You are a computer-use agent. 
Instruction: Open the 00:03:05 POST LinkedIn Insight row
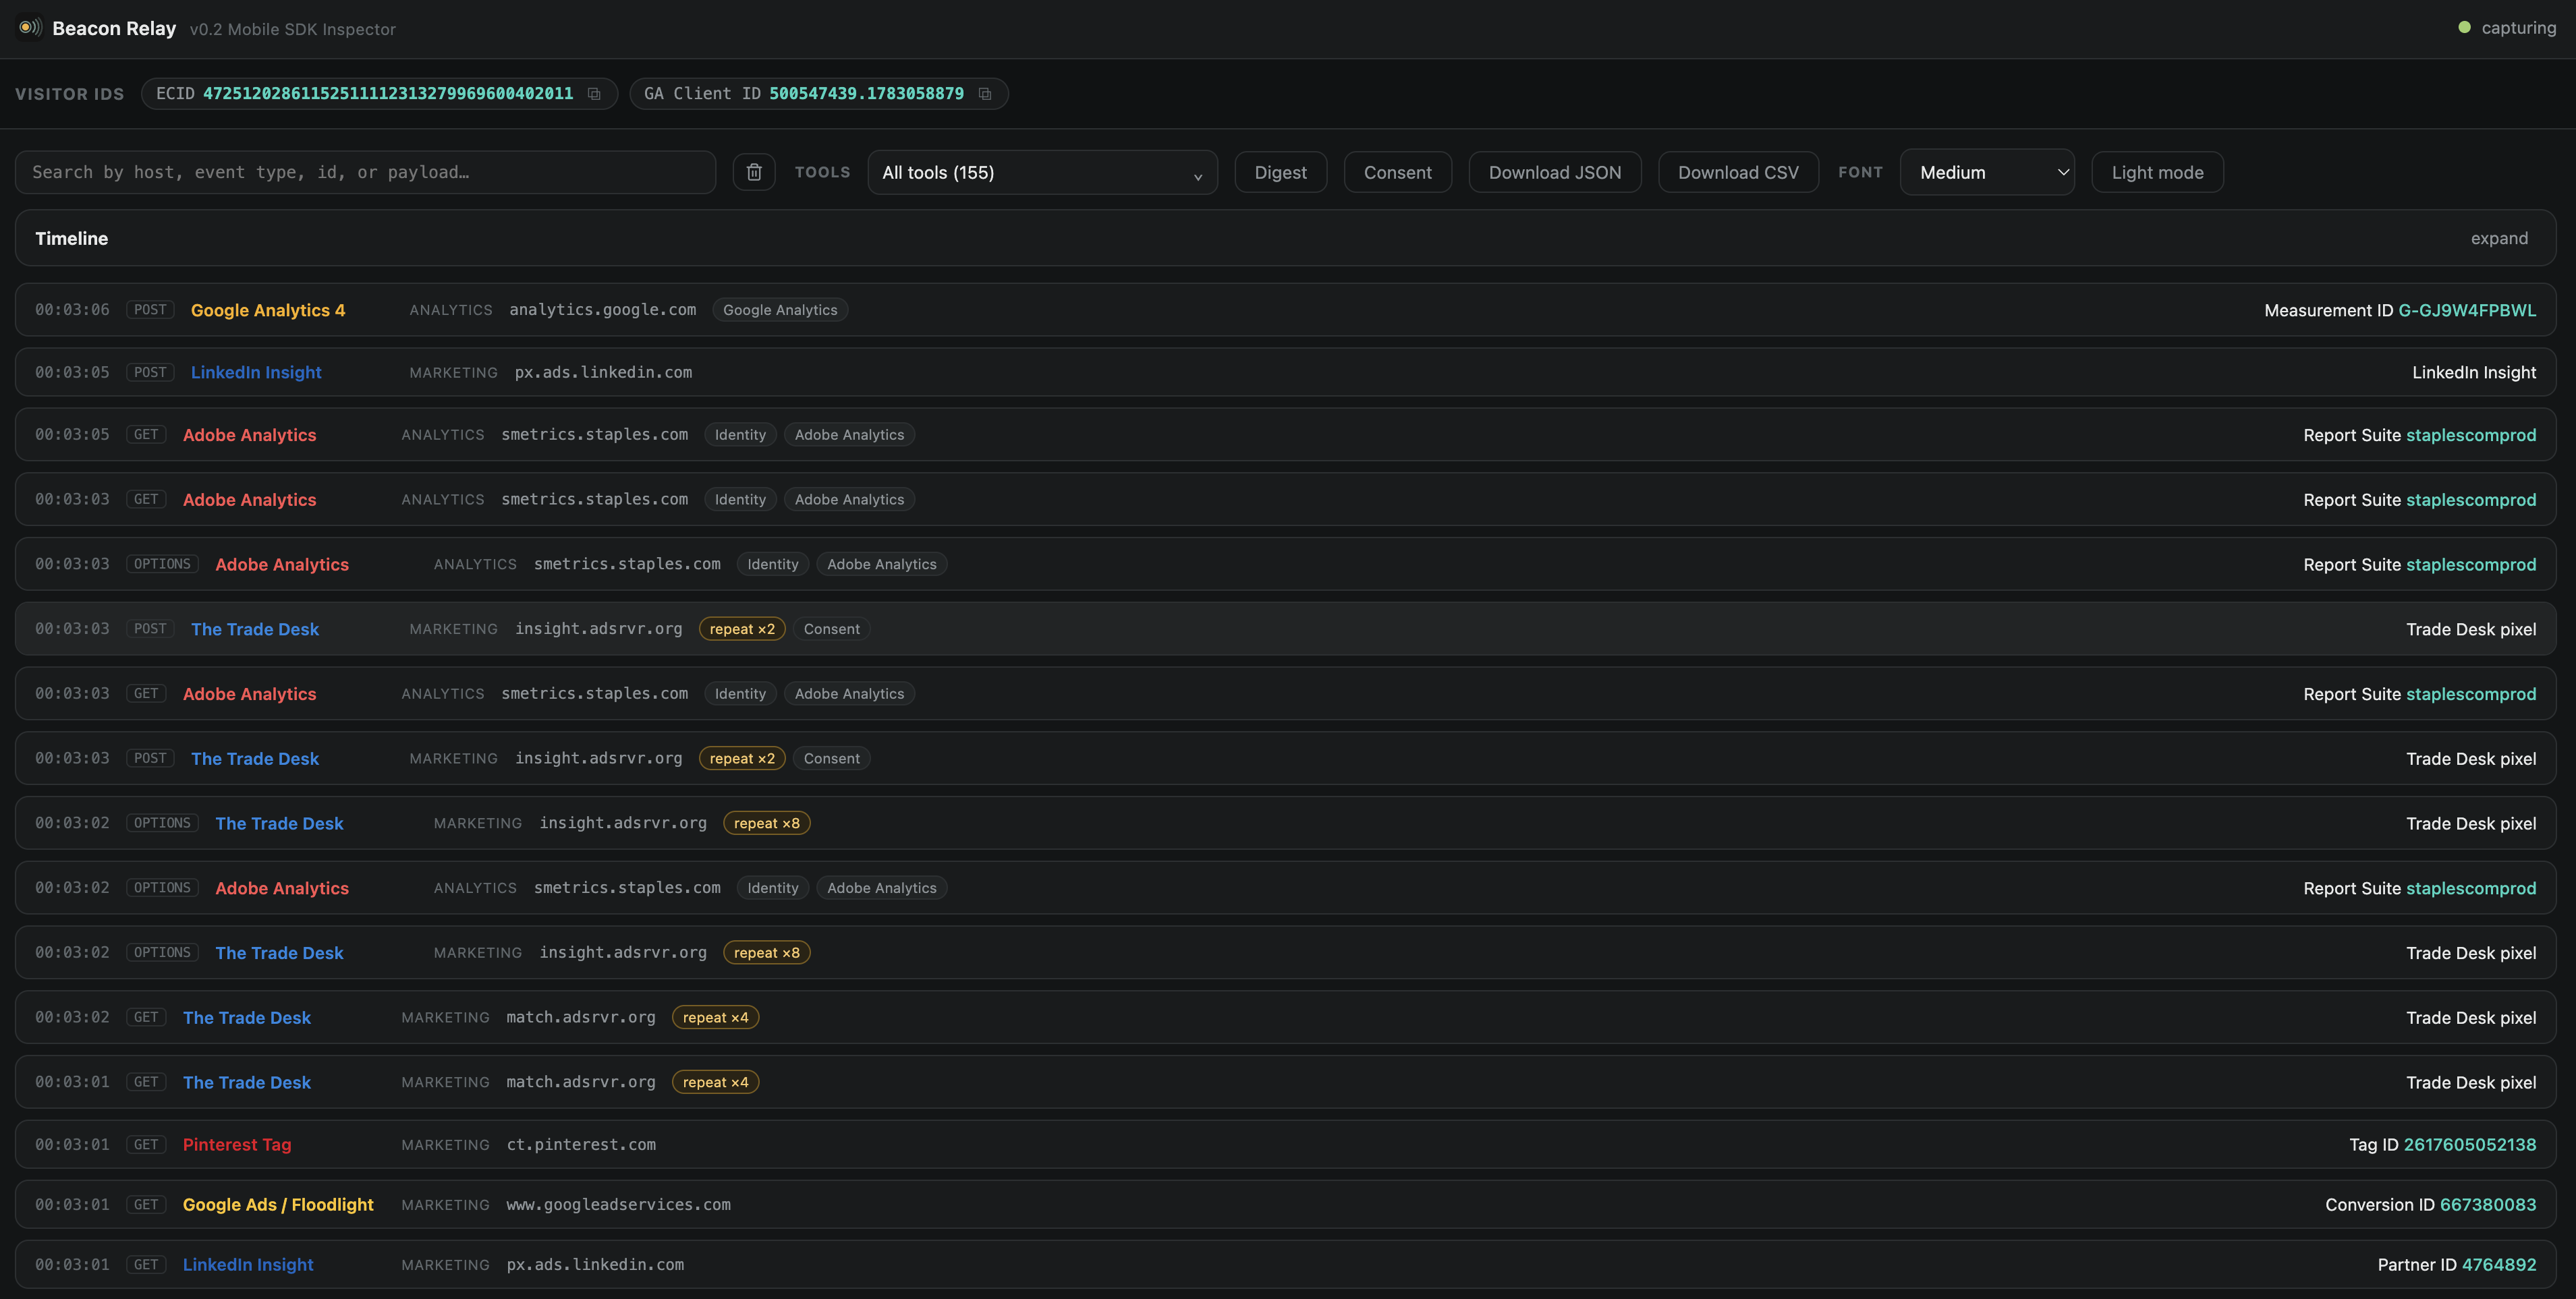pyautogui.click(x=1285, y=372)
